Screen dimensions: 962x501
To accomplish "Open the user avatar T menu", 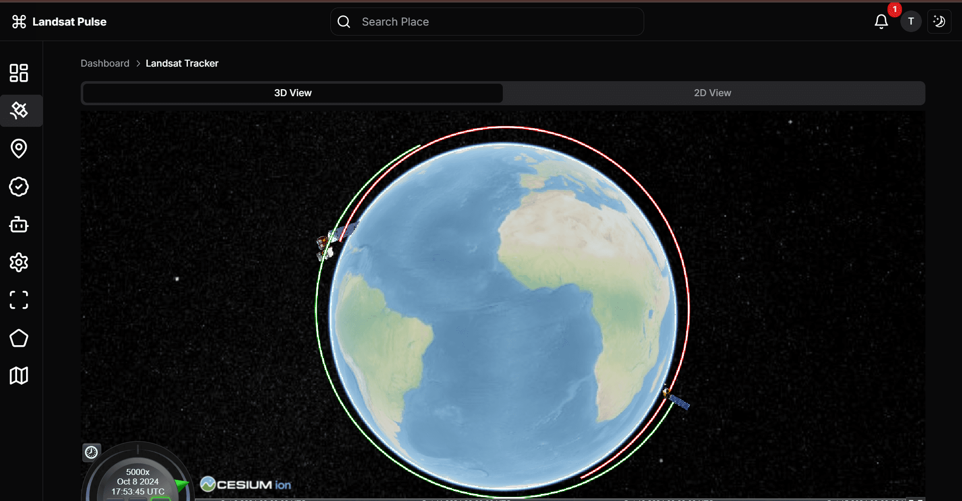I will 911,22.
